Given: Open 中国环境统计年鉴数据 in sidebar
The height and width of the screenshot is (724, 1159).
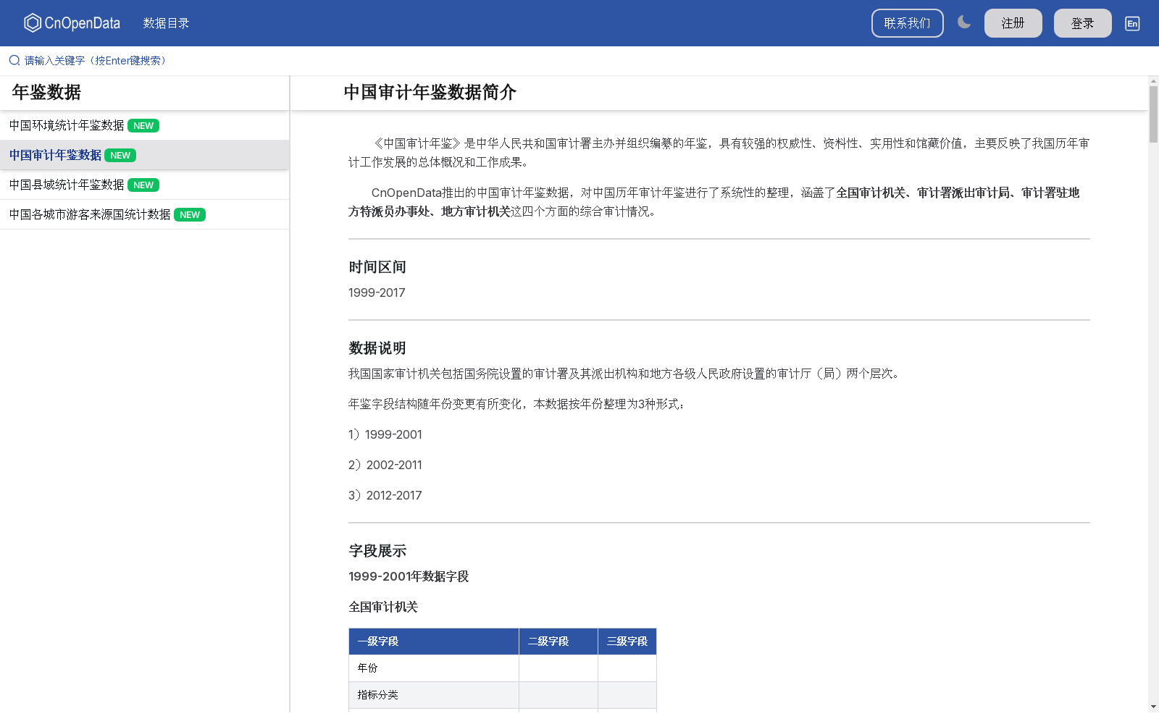Looking at the screenshot, I should coord(144,125).
